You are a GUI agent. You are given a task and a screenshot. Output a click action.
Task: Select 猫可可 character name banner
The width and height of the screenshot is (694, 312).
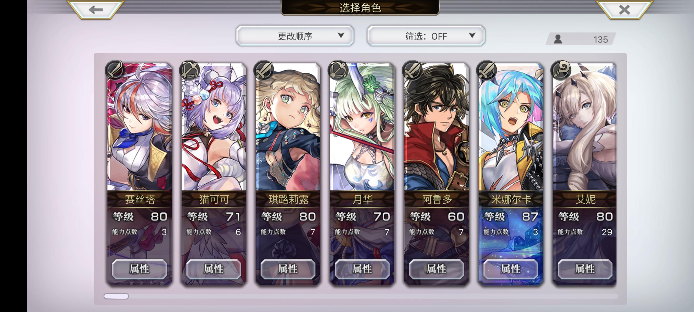[214, 199]
